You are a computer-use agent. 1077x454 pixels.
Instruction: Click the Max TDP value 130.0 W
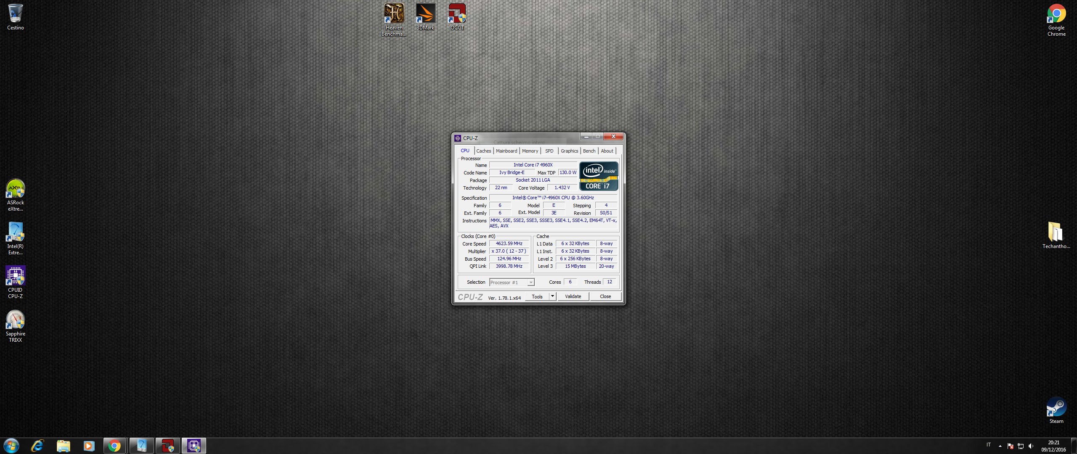tap(568, 172)
